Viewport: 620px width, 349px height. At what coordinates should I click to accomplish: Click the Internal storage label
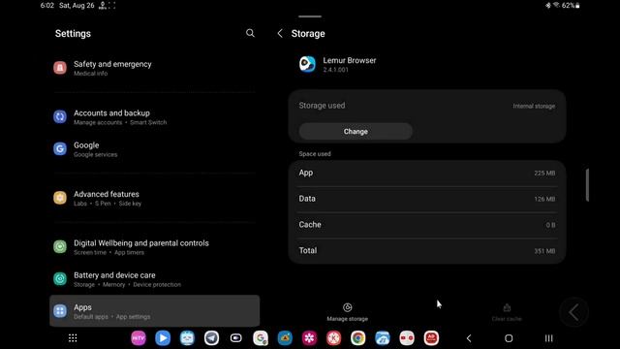click(x=534, y=106)
